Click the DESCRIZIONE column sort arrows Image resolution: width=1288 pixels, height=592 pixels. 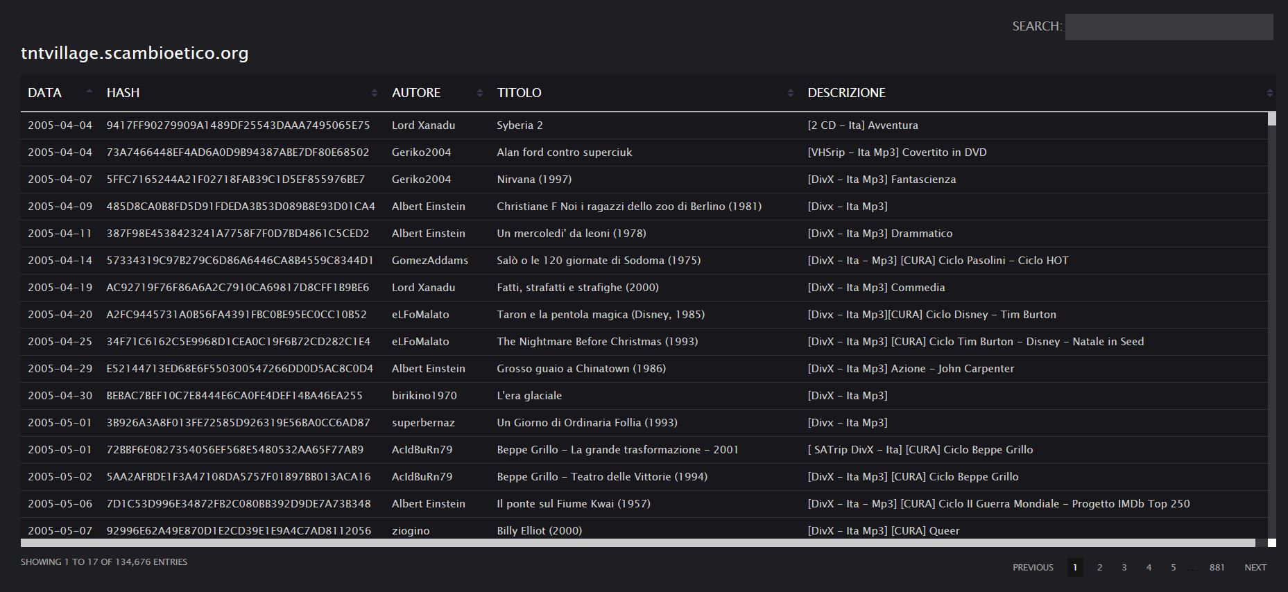(1269, 93)
